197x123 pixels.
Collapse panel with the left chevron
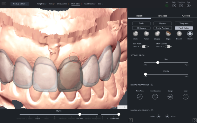click(131, 120)
